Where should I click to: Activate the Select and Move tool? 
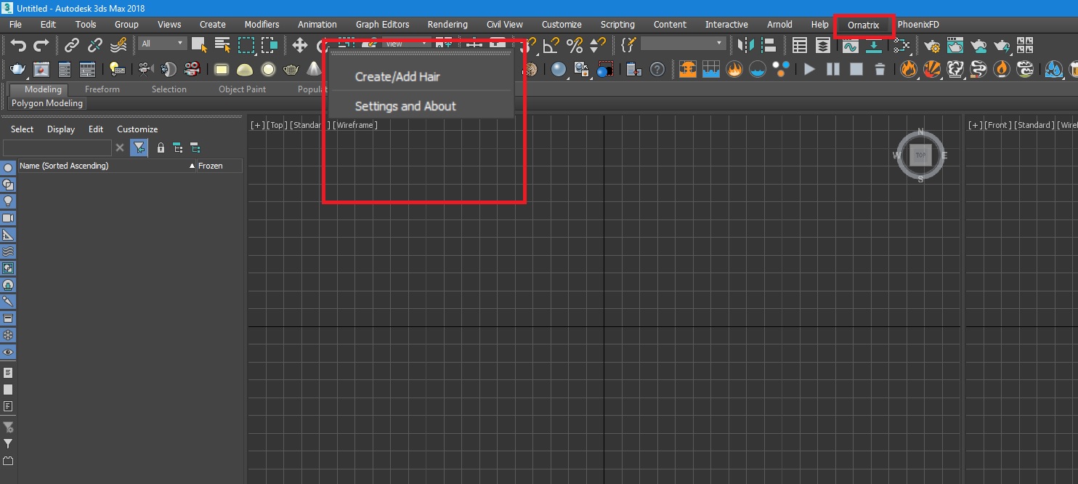pos(299,45)
